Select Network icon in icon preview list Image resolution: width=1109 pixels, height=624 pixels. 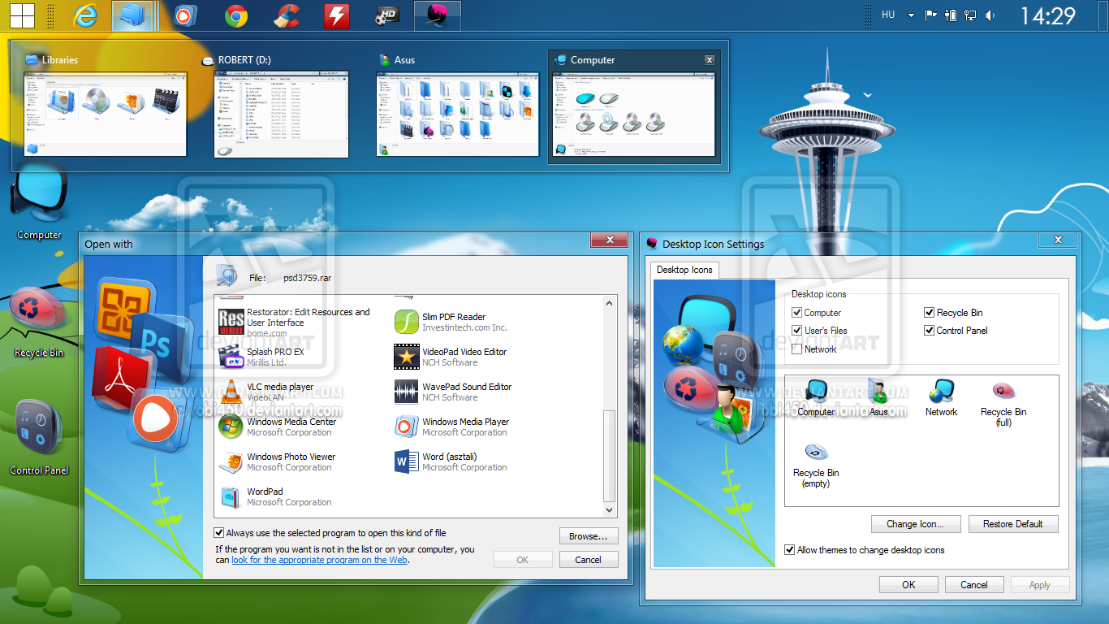pyautogui.click(x=942, y=398)
